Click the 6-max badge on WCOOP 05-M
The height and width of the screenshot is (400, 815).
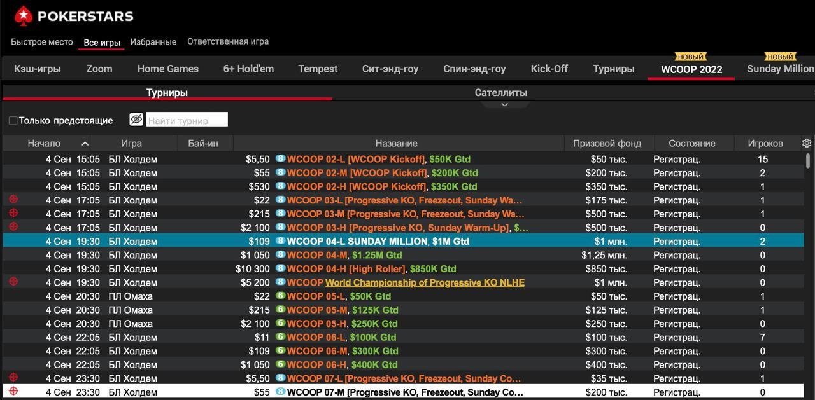coord(280,310)
